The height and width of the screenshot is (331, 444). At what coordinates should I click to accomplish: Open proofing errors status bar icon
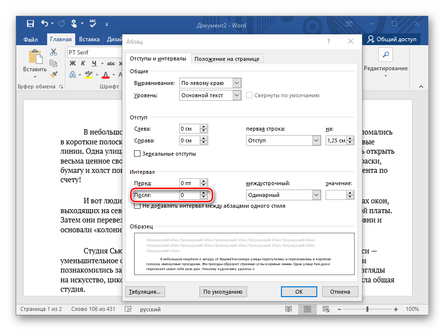click(x=128, y=309)
